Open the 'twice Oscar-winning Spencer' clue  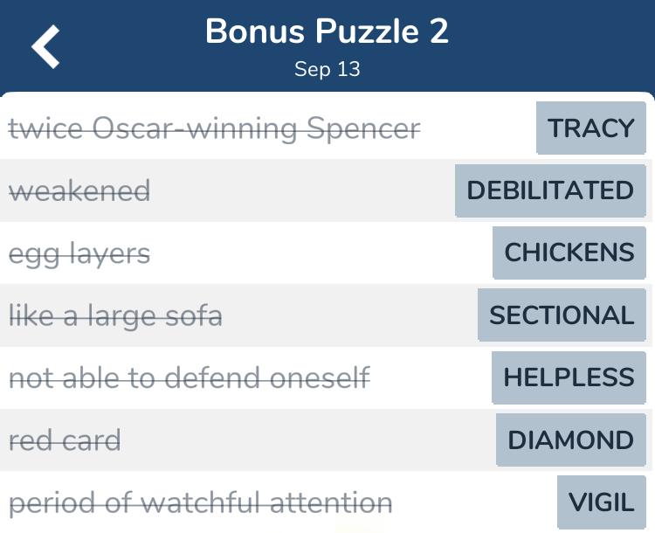pos(214,129)
